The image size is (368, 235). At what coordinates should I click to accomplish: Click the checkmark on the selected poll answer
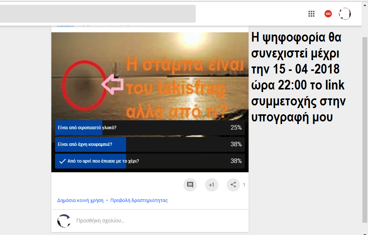(62, 161)
